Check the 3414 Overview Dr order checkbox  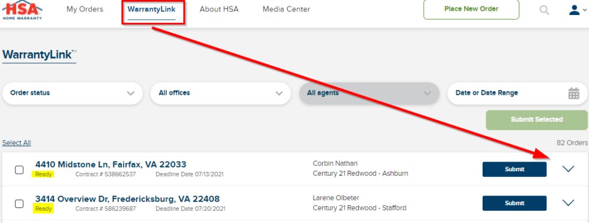pyautogui.click(x=19, y=203)
